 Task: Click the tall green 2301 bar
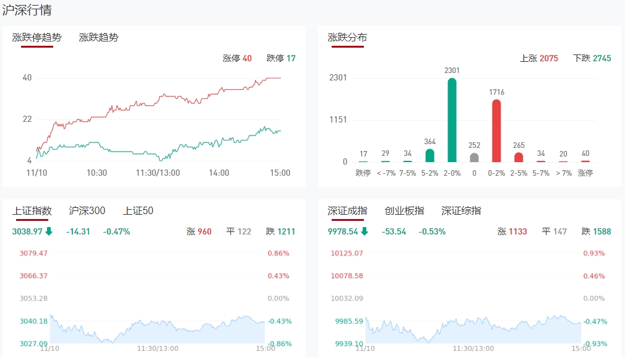click(452, 120)
